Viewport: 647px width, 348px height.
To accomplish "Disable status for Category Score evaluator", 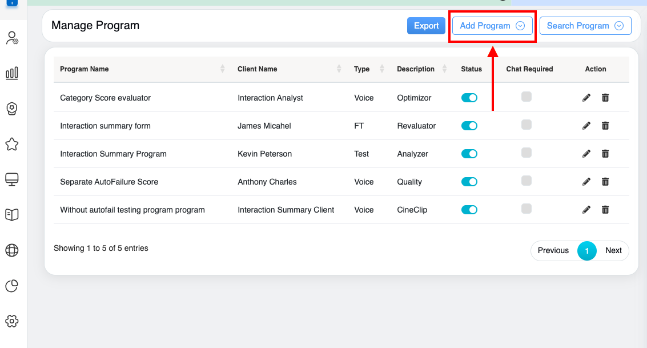I will [x=469, y=98].
